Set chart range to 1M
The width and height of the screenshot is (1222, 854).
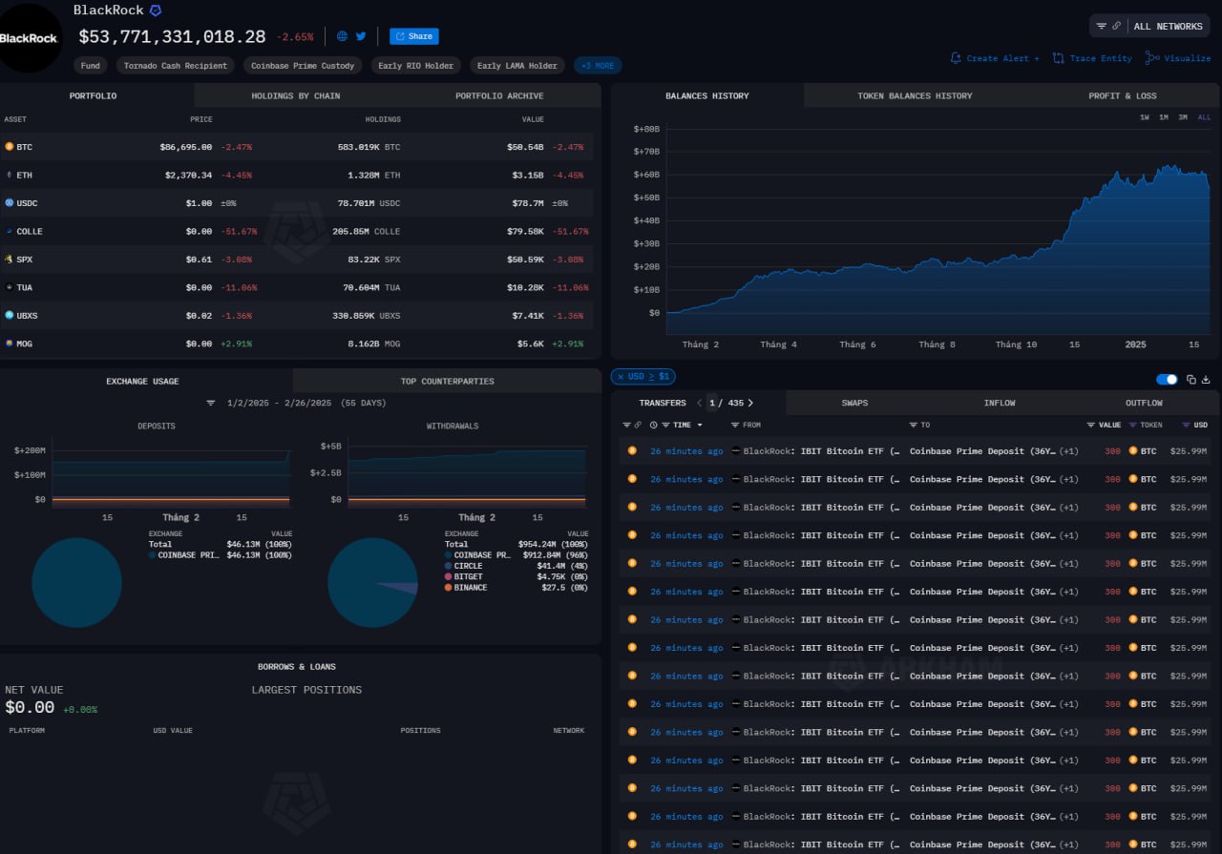(x=1164, y=117)
